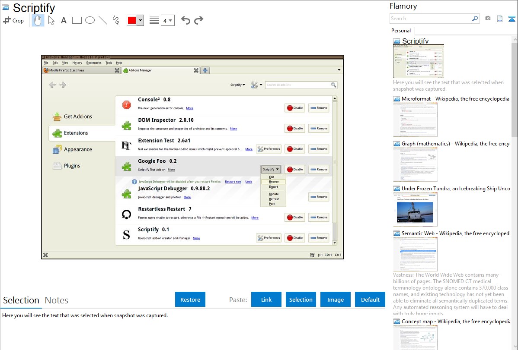Choose the arrow pointer selection tool
This screenshot has width=518, height=350.
(51, 20)
